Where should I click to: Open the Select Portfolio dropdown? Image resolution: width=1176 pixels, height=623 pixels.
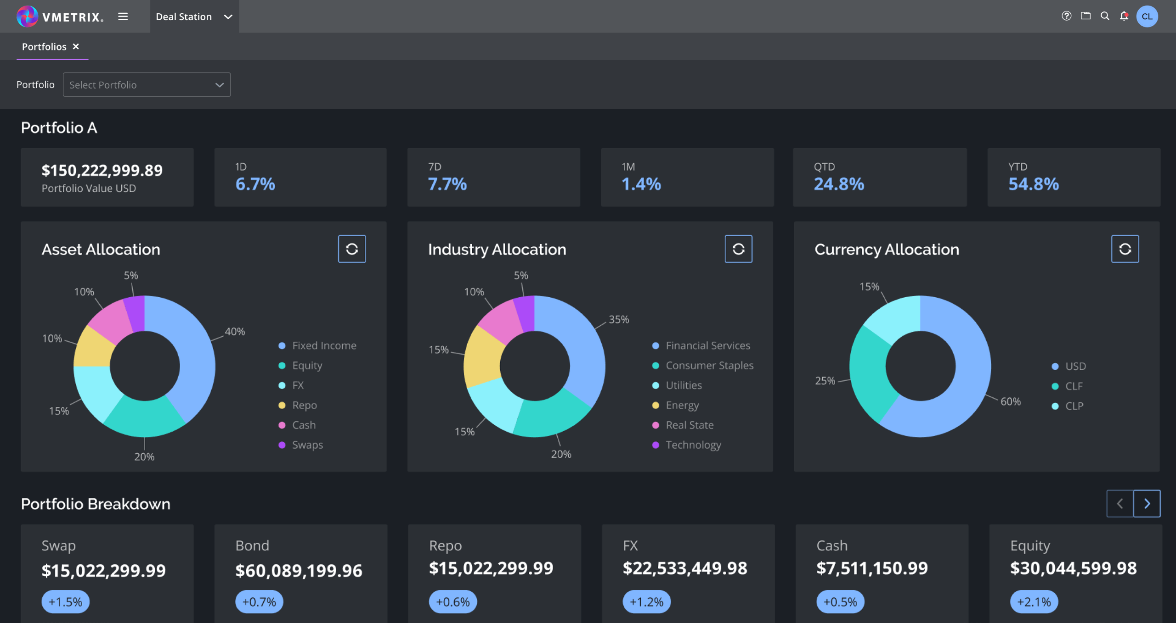147,85
